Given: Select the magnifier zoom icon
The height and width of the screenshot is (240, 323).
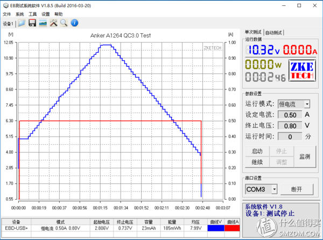Looking at the screenshot, I should coord(64,23).
